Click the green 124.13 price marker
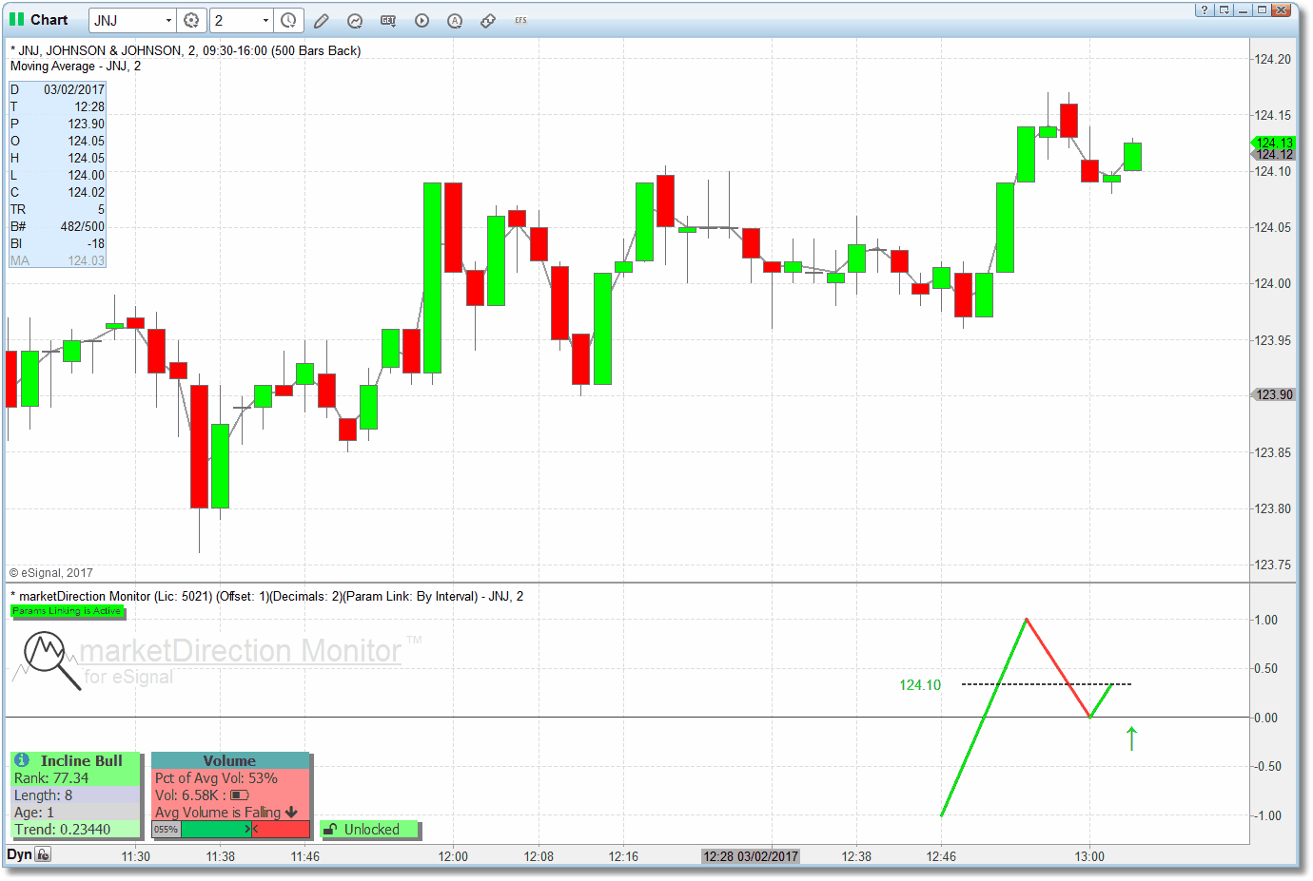Viewport: 1313px width, 881px height. coord(1273,143)
